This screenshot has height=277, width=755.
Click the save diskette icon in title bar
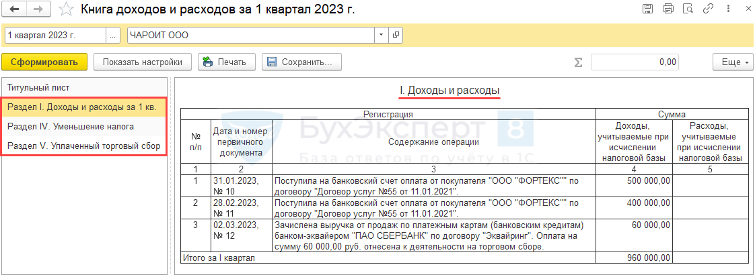(x=648, y=9)
